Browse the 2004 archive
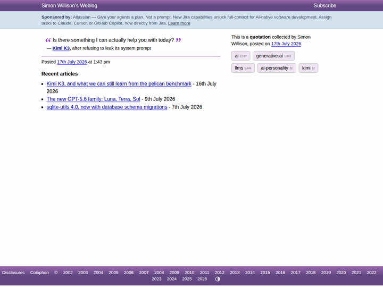 (x=98, y=273)
